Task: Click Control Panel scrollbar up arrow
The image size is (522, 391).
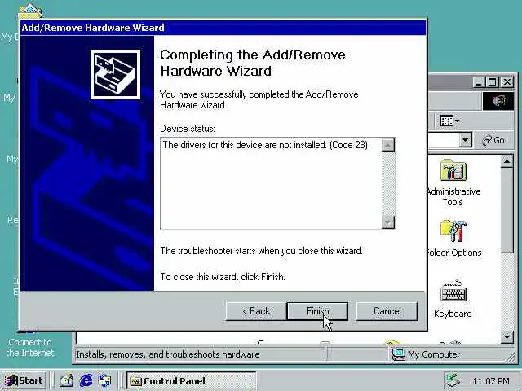Action: click(x=507, y=162)
